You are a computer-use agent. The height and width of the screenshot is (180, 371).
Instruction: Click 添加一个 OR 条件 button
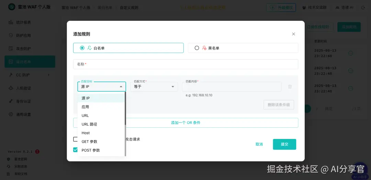click(x=185, y=123)
